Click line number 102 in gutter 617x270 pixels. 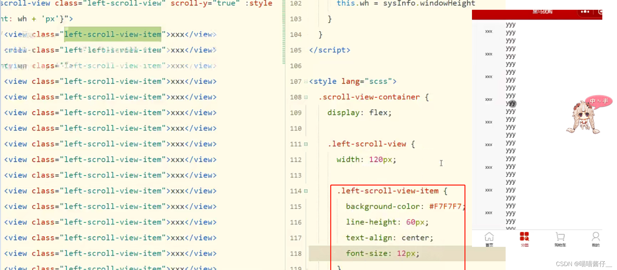[296, 4]
